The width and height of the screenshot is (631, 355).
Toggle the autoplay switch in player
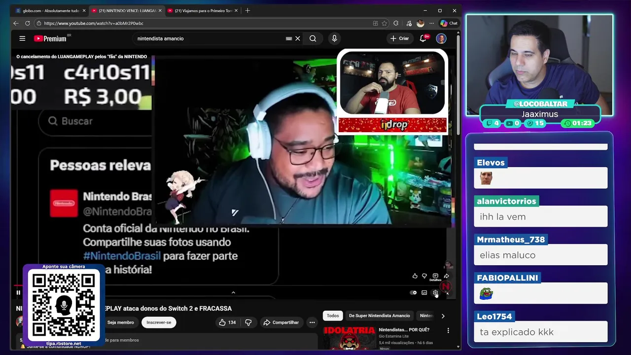coord(413,292)
